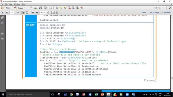
Task: Go to next page arrow
Action: (7, 12)
